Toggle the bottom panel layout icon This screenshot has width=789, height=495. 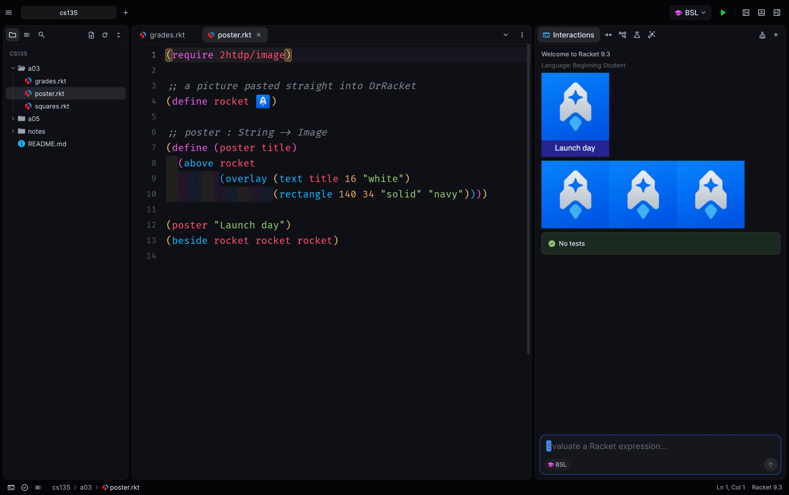tap(761, 12)
